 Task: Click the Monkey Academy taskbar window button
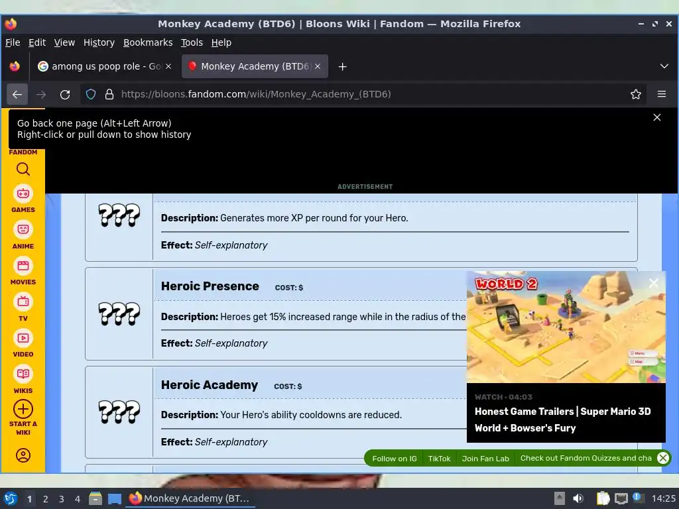pyautogui.click(x=190, y=498)
